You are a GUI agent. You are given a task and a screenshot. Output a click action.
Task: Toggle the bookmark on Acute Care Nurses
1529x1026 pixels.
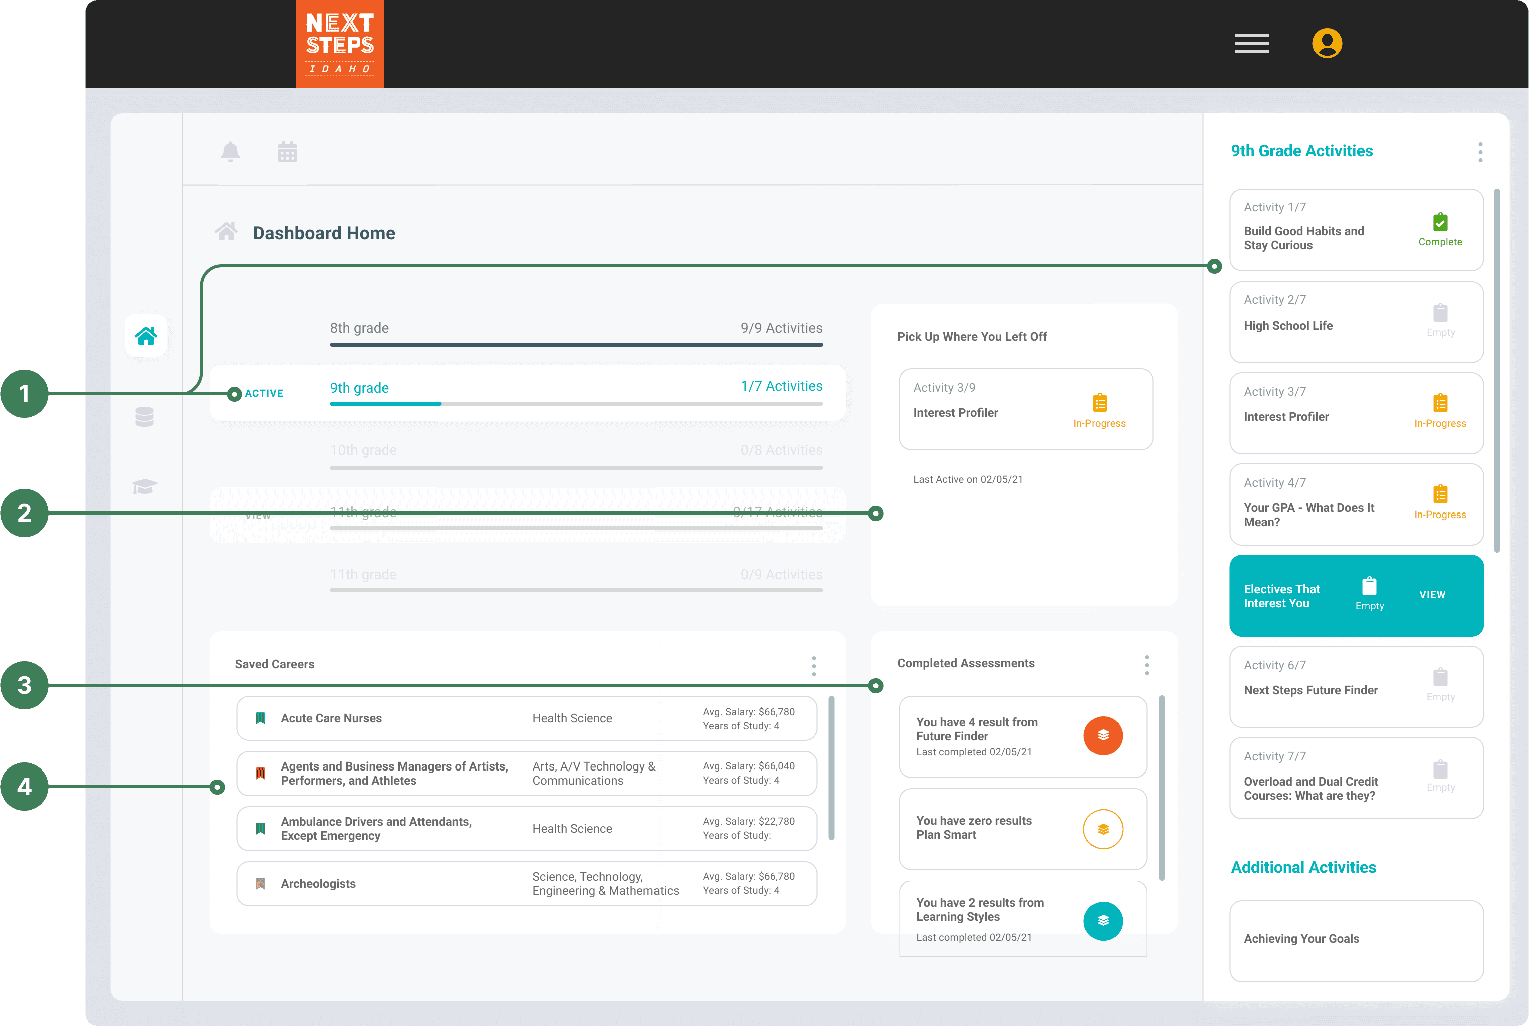click(260, 718)
